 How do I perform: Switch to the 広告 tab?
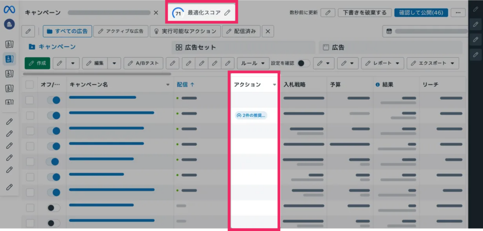click(x=391, y=48)
